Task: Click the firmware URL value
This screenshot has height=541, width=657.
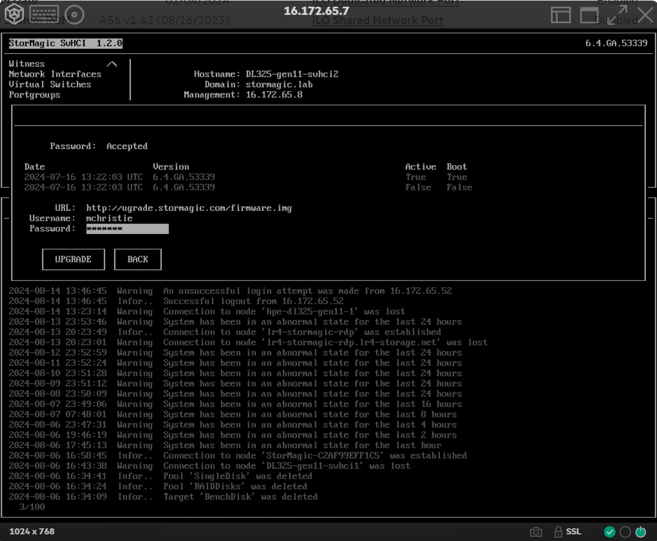Action: click(x=189, y=208)
